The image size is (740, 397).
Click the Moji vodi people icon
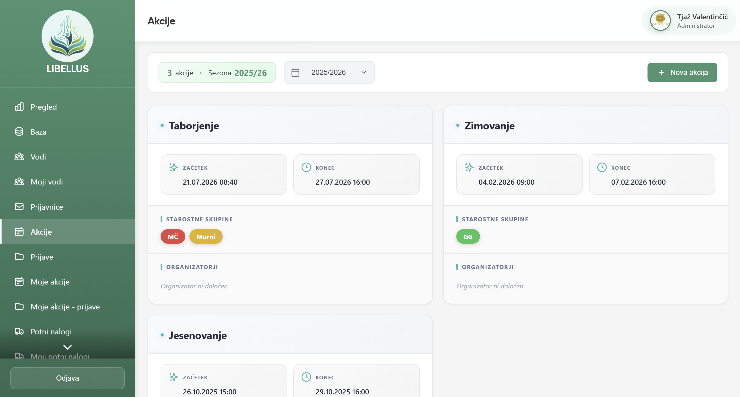[19, 182]
